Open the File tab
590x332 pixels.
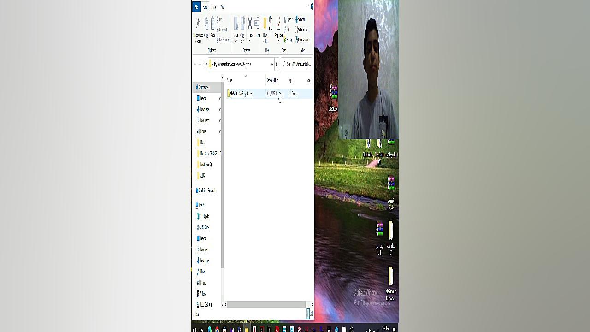click(196, 7)
